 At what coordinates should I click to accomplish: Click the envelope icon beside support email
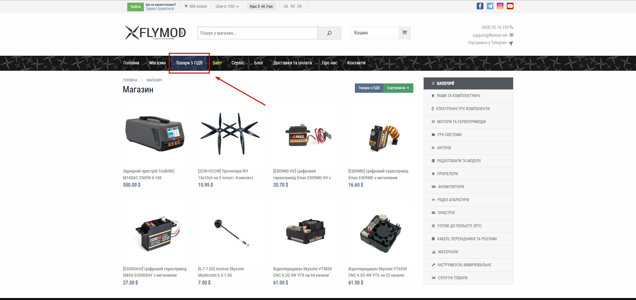point(511,35)
